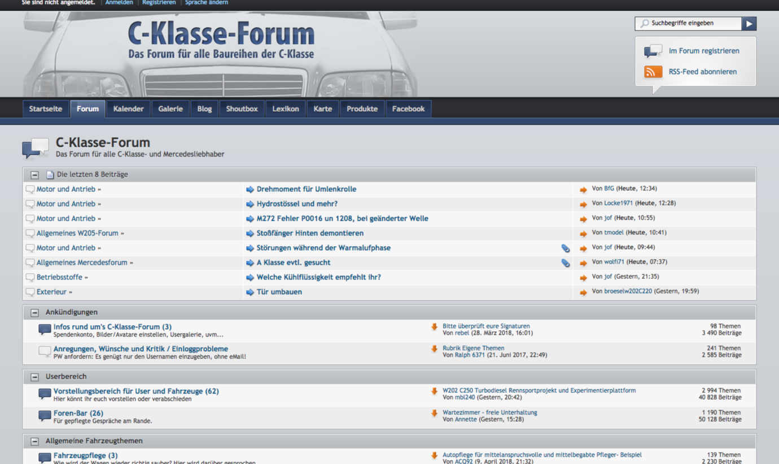Collapse the Allgemeine Fahrzeugthemen category

tap(35, 441)
